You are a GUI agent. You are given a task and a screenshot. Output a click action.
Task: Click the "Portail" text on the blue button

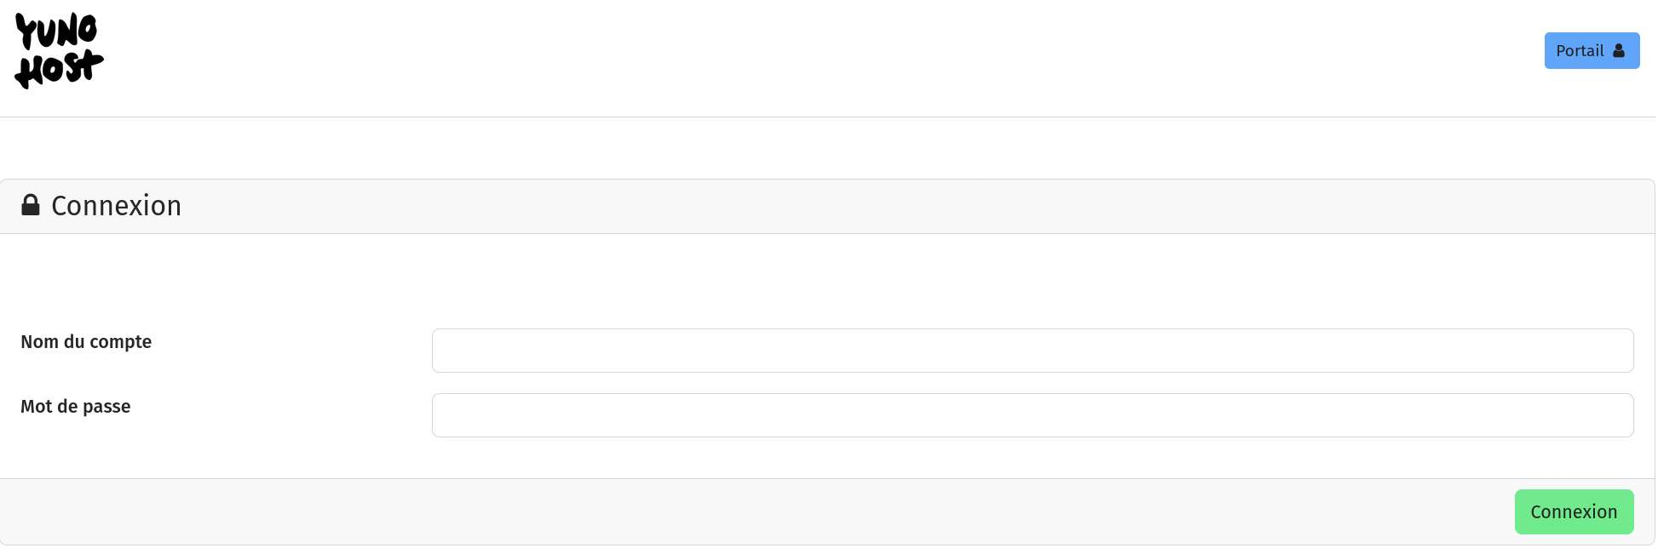pyautogui.click(x=1580, y=51)
